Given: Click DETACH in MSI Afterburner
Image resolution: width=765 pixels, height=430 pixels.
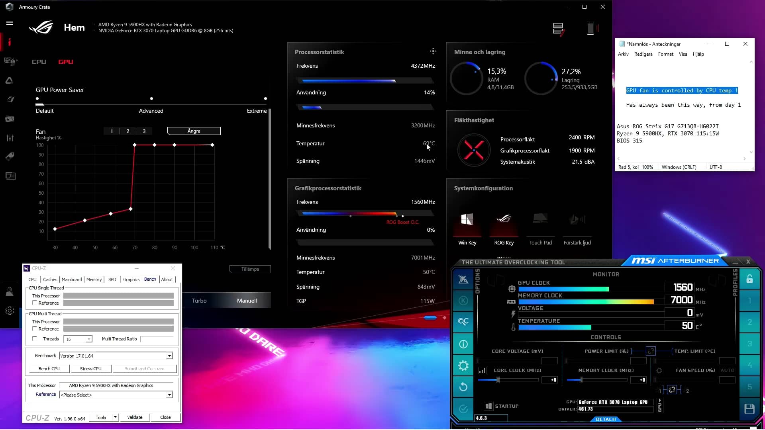Looking at the screenshot, I should (605, 419).
